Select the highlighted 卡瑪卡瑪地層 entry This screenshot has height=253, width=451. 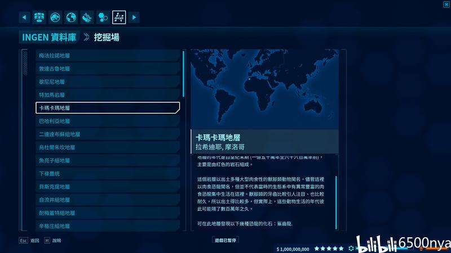(x=108, y=108)
